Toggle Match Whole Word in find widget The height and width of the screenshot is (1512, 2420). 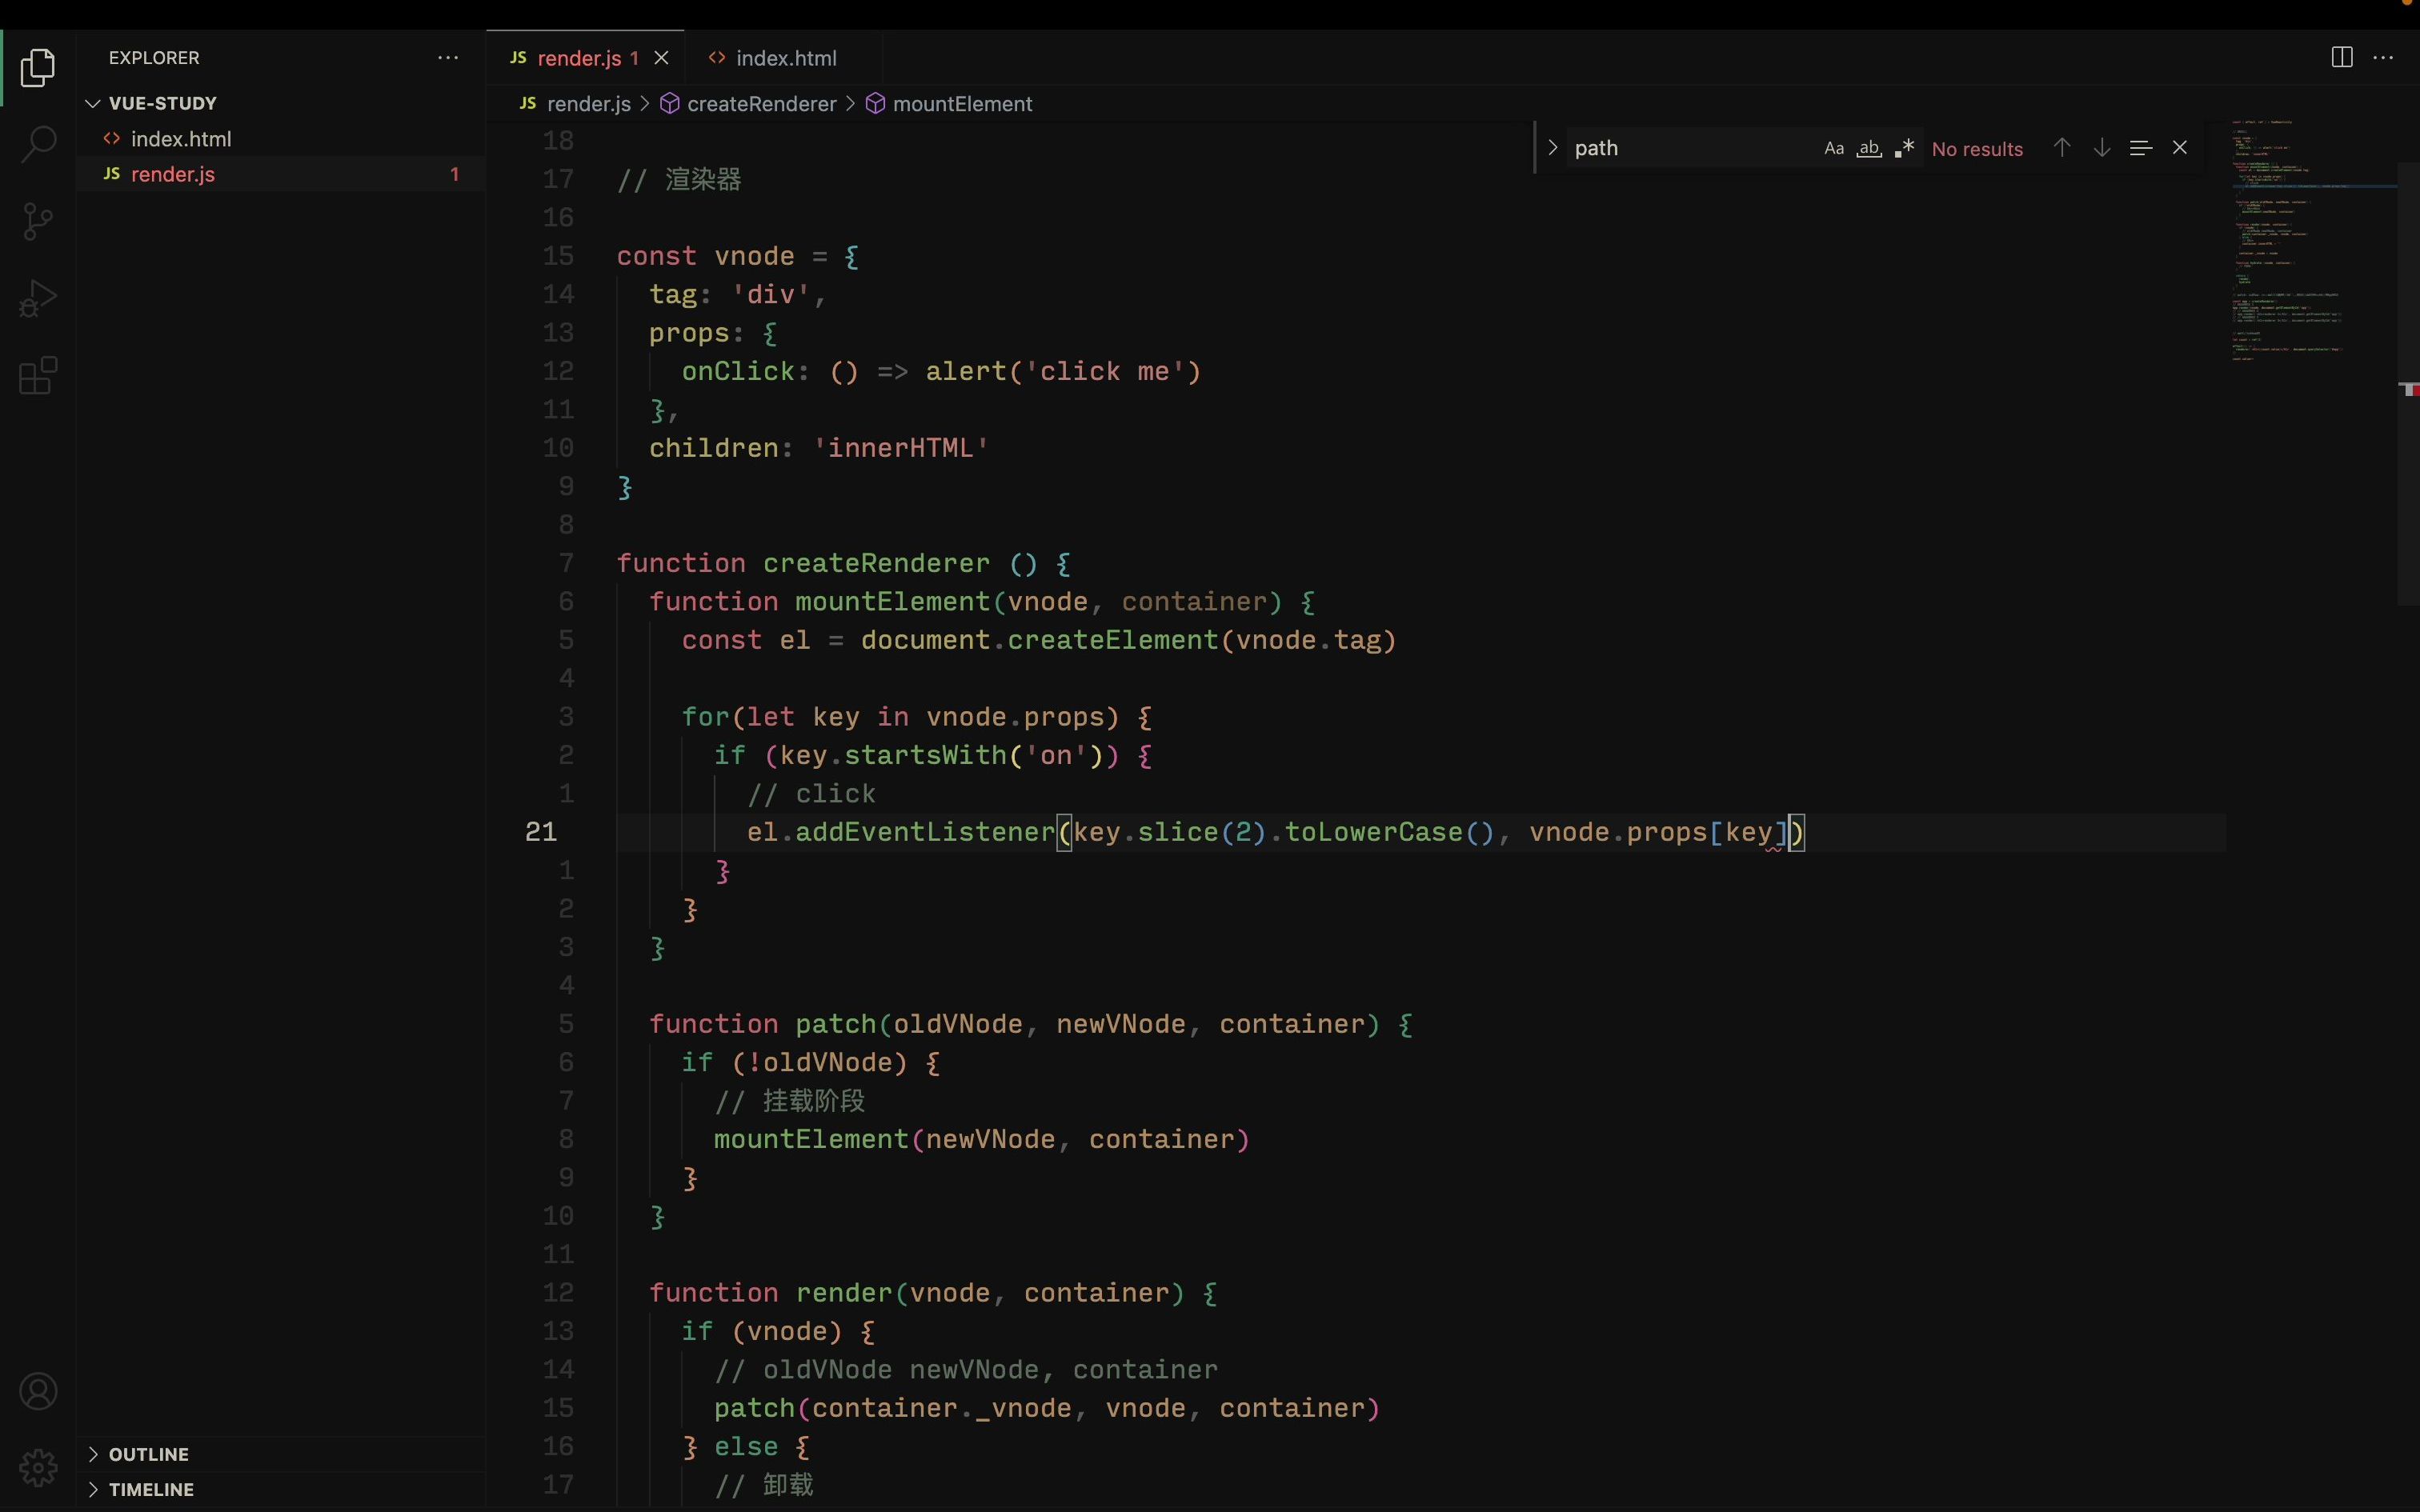(x=1868, y=148)
